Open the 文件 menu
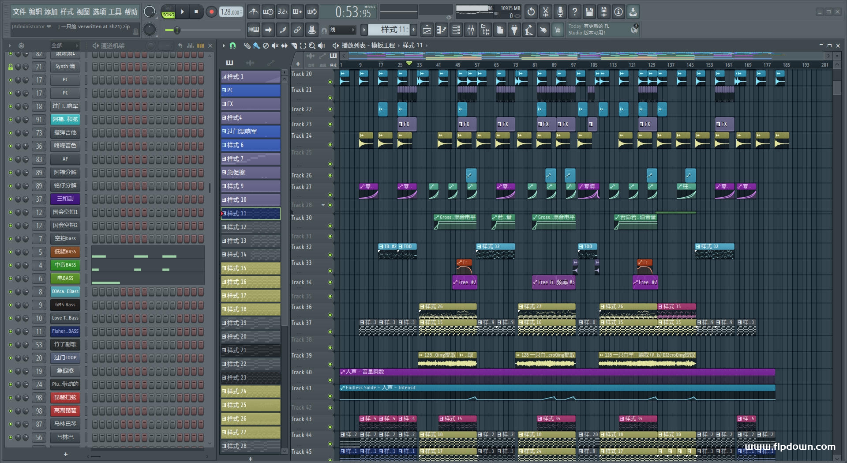The image size is (847, 463). [19, 12]
